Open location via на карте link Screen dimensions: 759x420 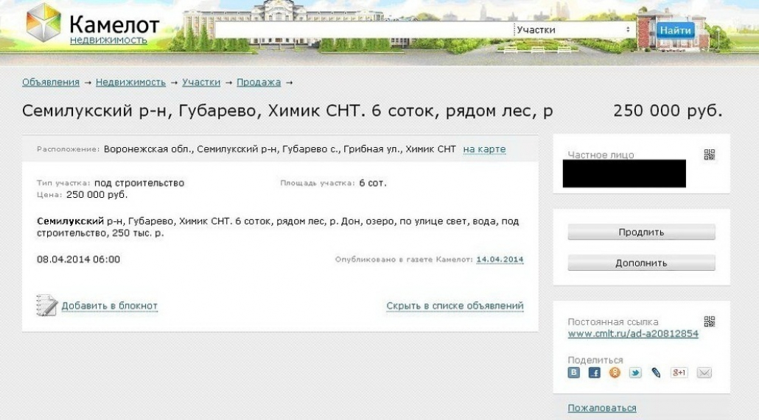coord(485,149)
